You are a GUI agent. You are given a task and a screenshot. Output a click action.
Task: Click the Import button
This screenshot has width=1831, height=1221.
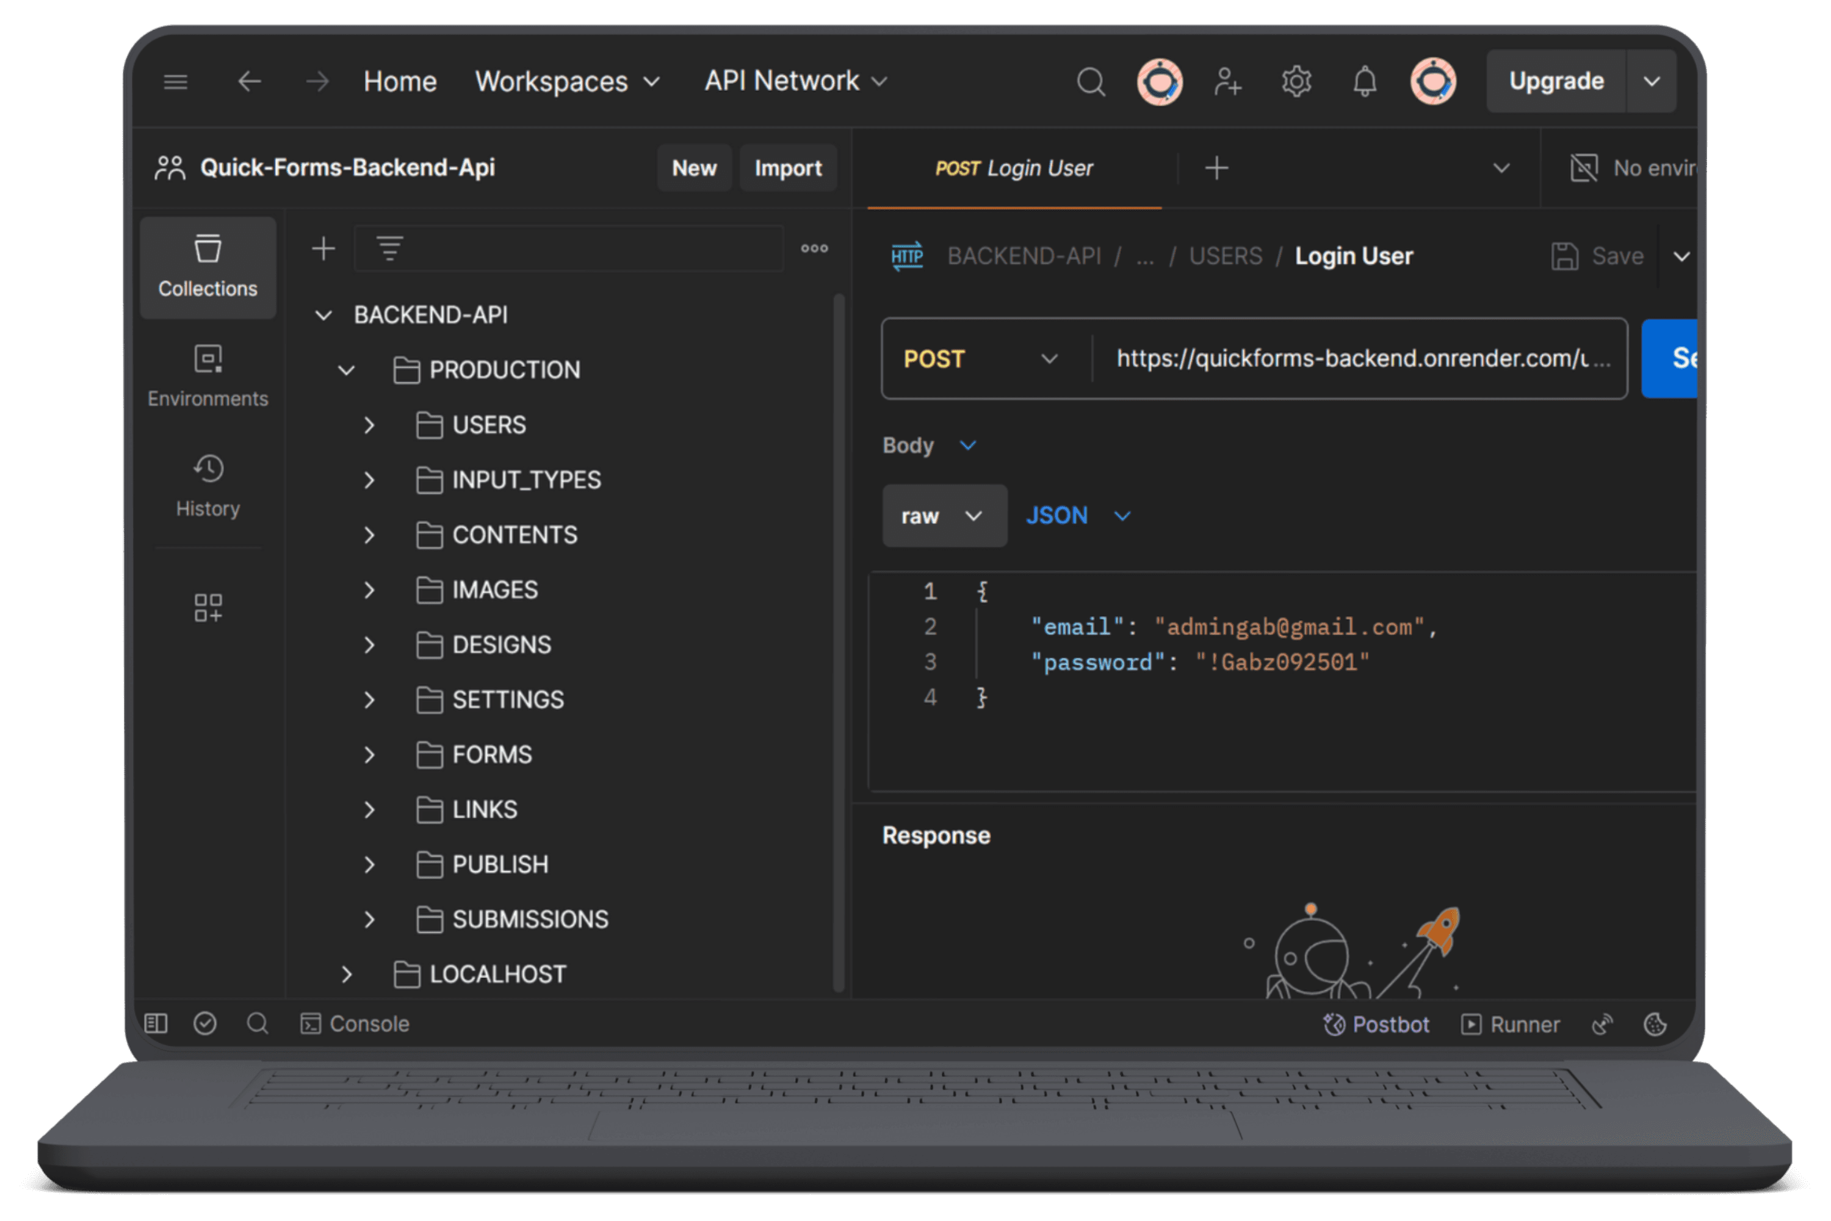pyautogui.click(x=788, y=168)
